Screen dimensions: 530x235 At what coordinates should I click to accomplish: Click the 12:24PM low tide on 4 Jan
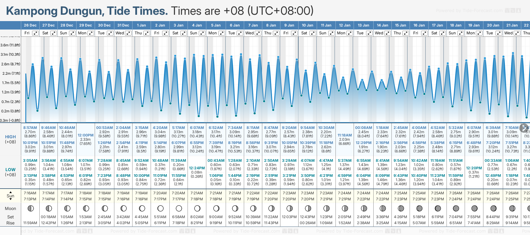(x=197, y=168)
